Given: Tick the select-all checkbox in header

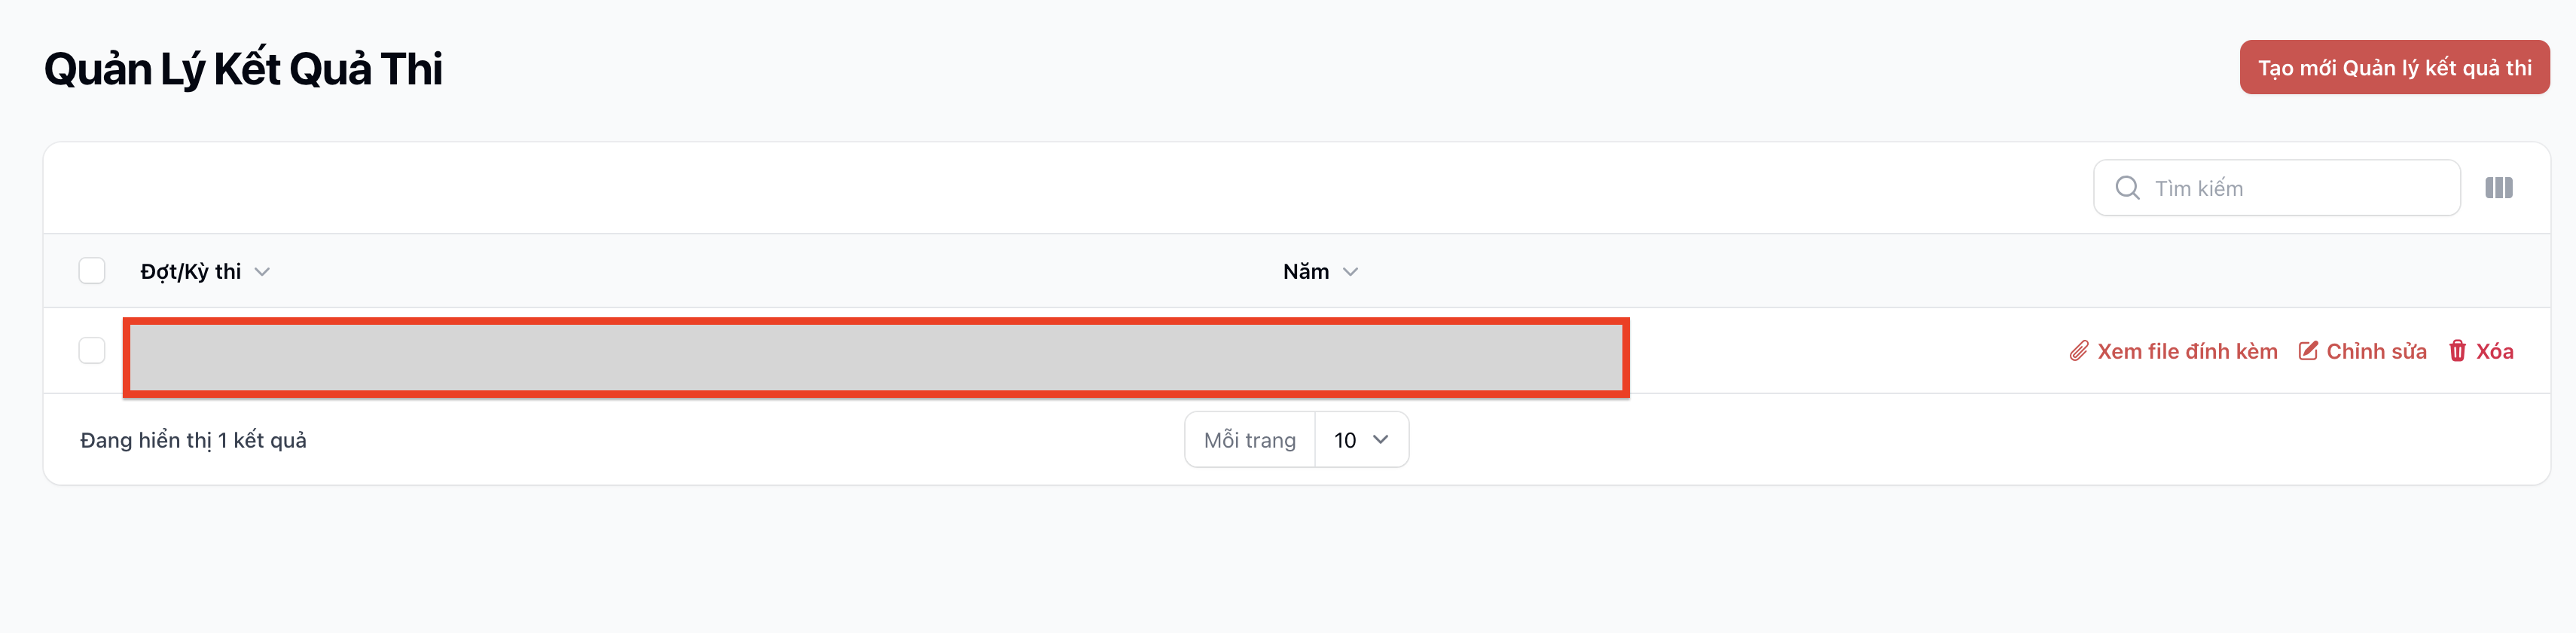Looking at the screenshot, I should [92, 271].
